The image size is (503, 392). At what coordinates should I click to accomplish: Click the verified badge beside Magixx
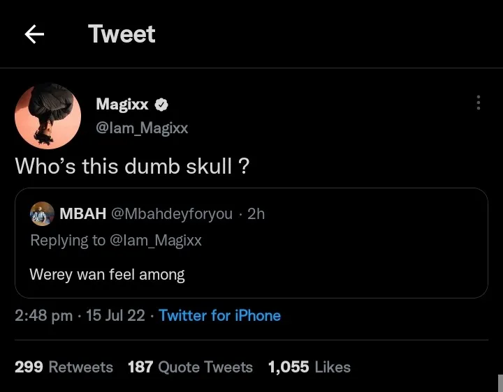click(162, 105)
